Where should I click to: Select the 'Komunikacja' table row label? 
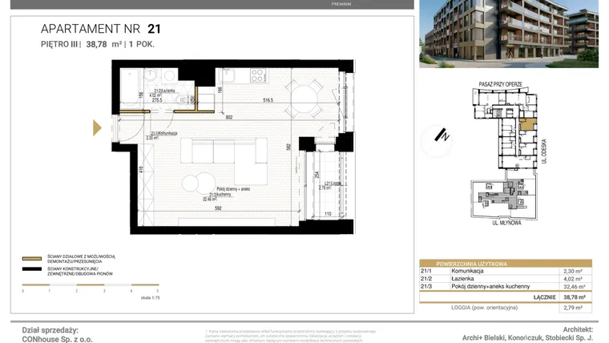pyautogui.click(x=467, y=271)
